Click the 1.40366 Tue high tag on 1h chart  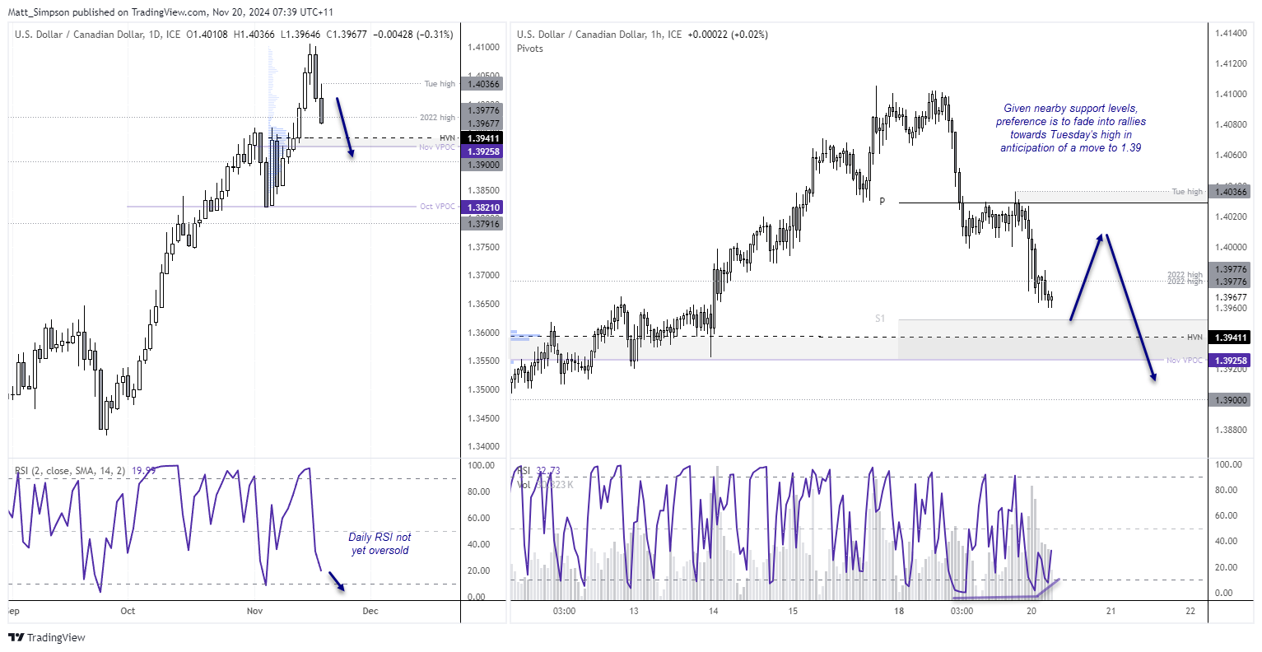(1229, 192)
